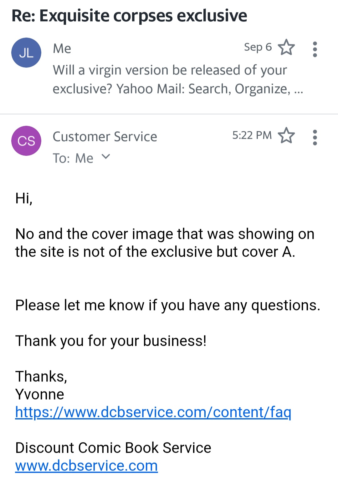Tap the 'To: Me' recipient label

[x=73, y=158]
